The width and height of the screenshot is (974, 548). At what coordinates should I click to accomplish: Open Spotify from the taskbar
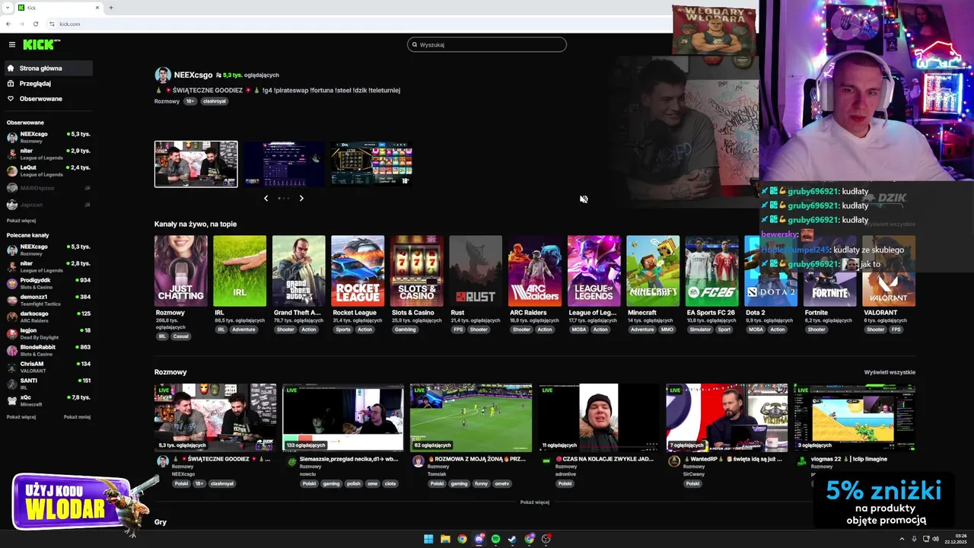point(495,539)
